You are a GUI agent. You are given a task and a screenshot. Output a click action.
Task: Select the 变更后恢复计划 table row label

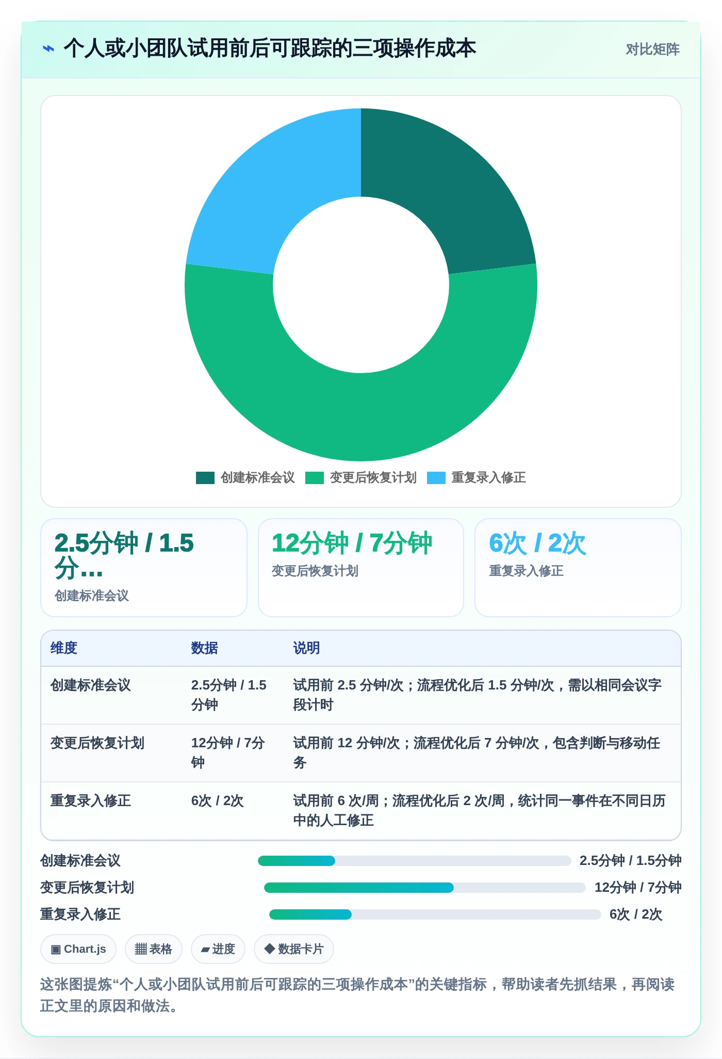pos(97,743)
